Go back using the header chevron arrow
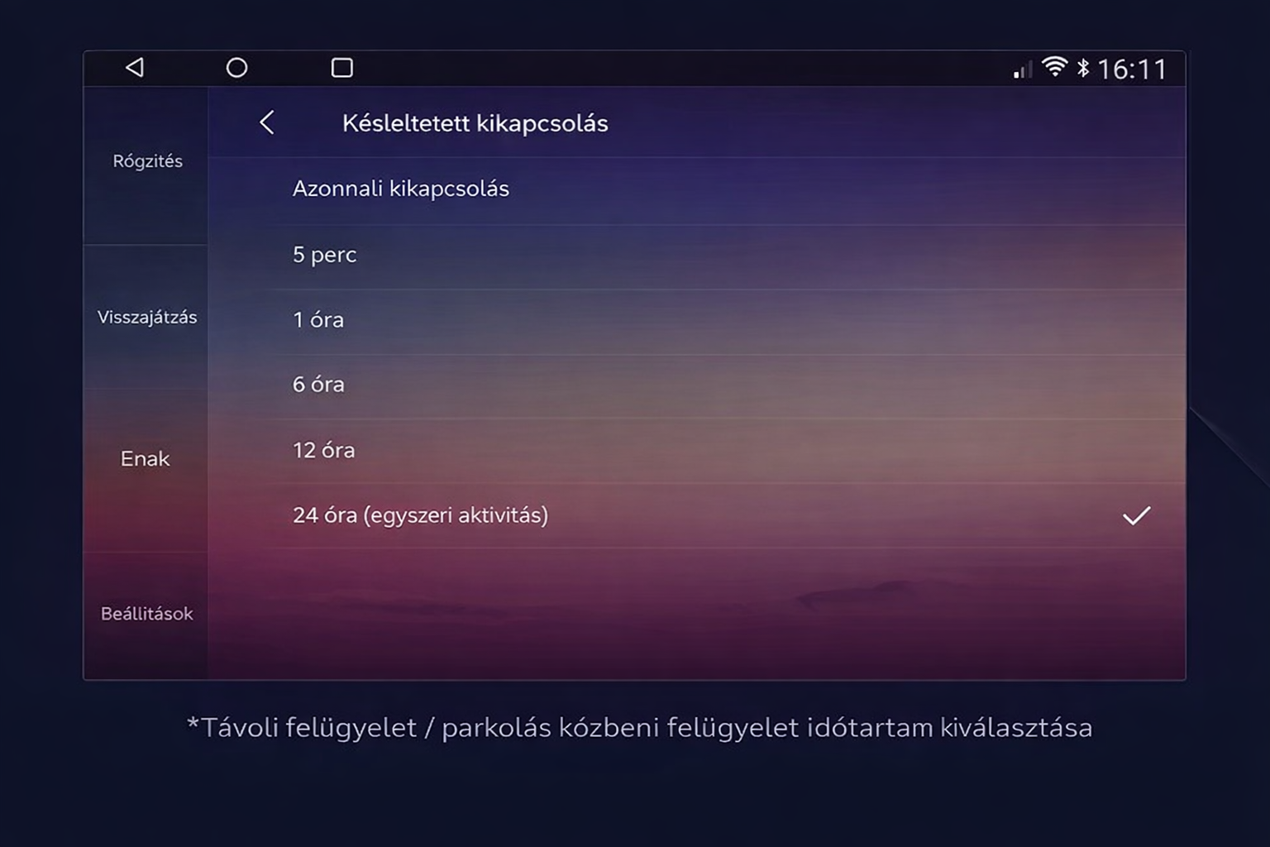This screenshot has width=1270, height=847. (x=267, y=123)
